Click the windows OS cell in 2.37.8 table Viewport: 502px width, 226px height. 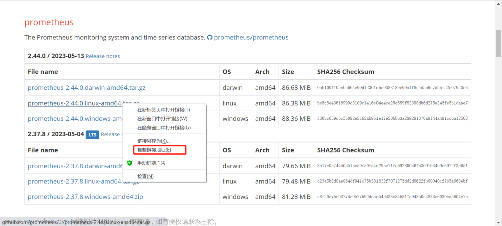[235, 197]
